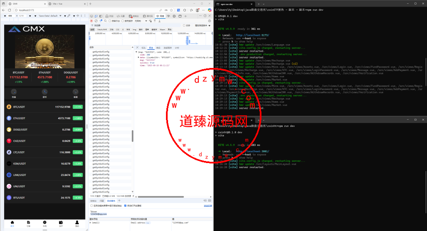Screen dimensions: 427x231
Task: Select the DOGE/USDT row in market list
Action: [x=45, y=129]
